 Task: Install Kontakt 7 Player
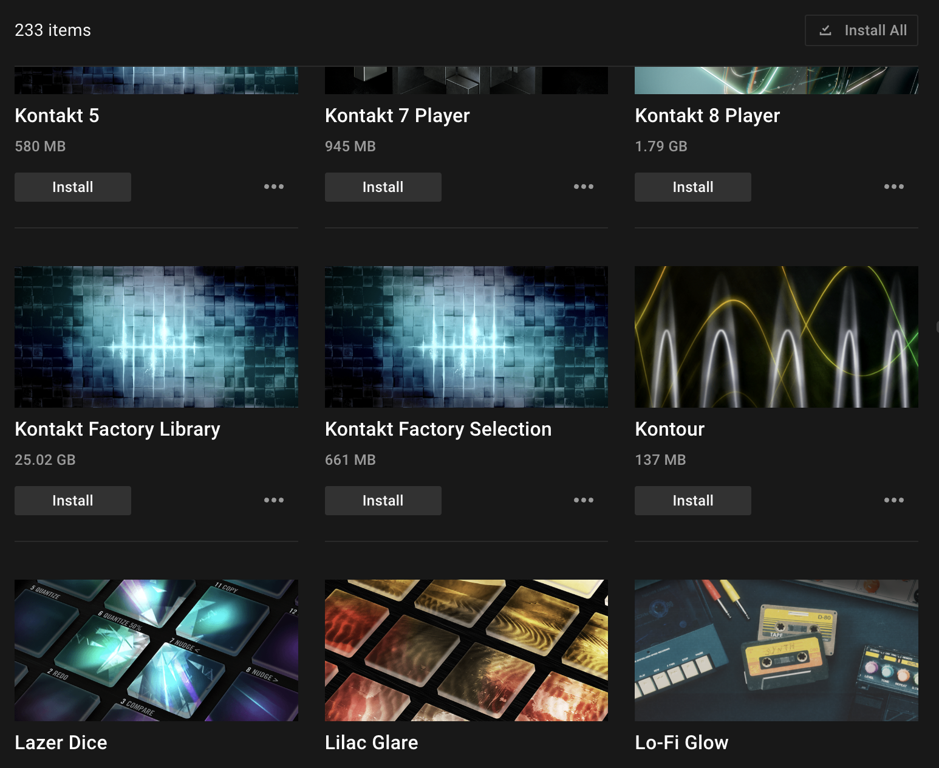383,187
